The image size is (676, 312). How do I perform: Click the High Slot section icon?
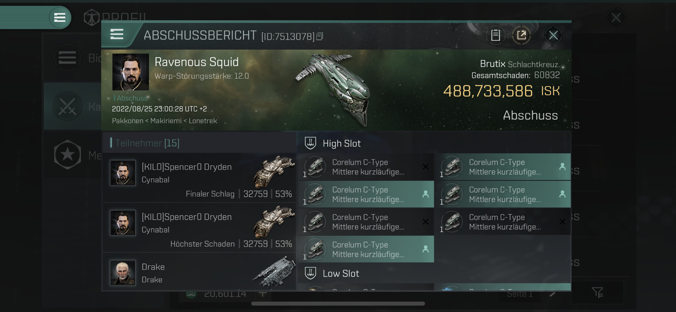[x=310, y=143]
